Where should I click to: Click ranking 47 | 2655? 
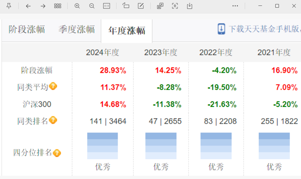click(x=165, y=121)
